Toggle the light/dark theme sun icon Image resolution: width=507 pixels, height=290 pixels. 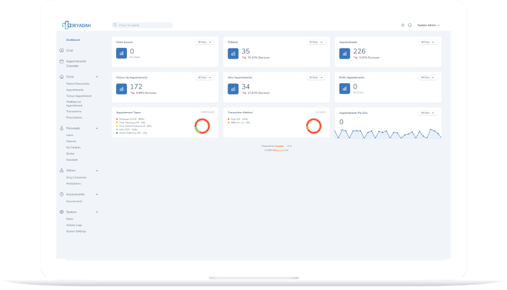403,25
